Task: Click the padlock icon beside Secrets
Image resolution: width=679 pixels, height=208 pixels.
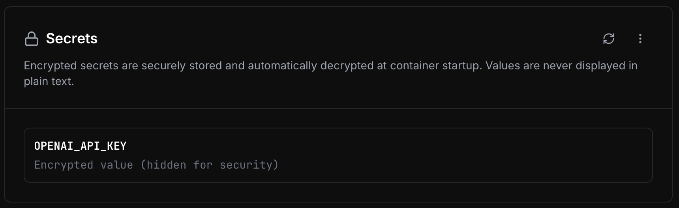Action: [32, 39]
